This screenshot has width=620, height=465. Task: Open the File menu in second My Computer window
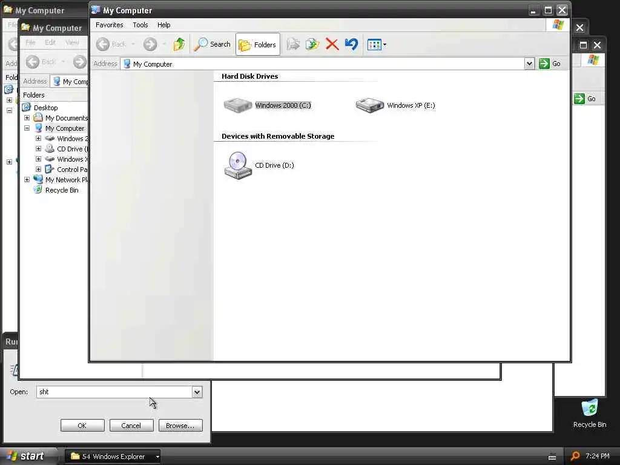coord(30,42)
